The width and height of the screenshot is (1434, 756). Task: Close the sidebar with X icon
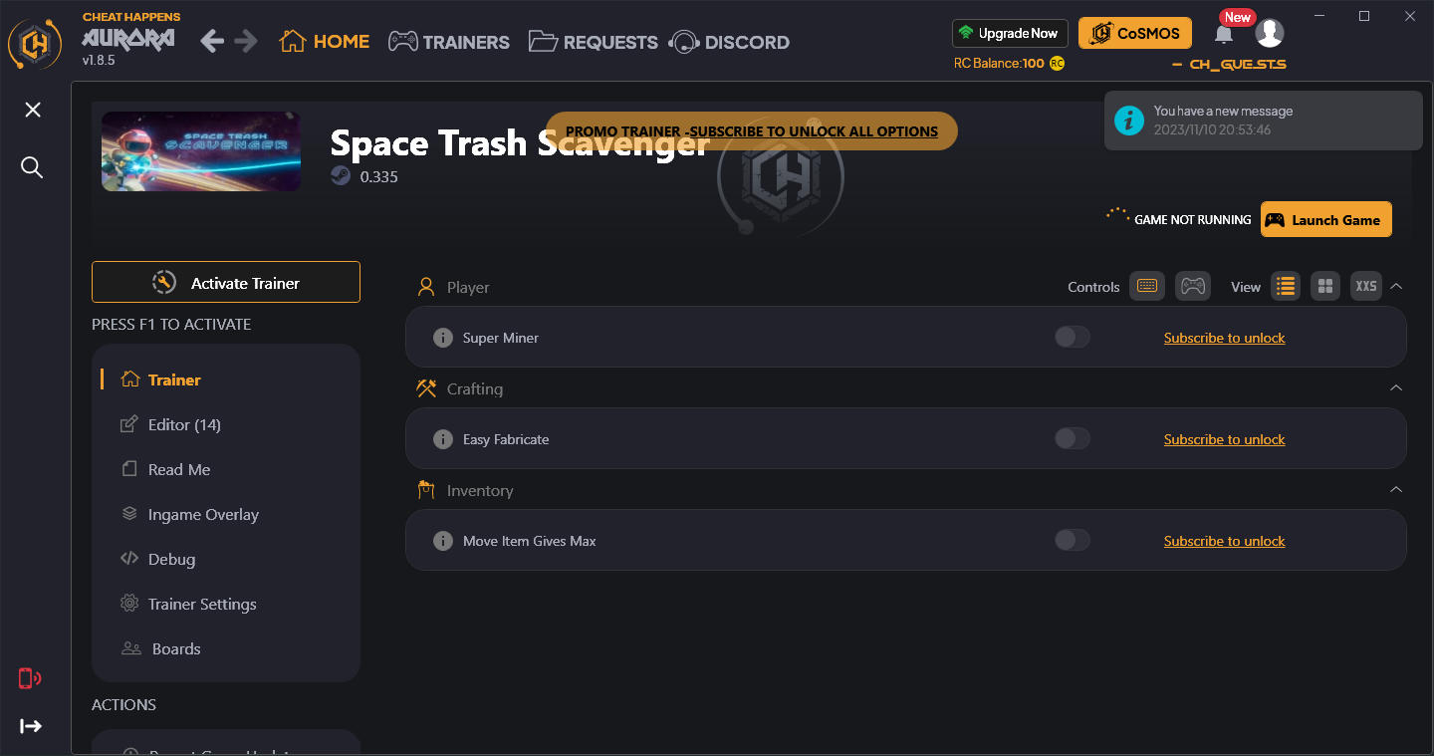(x=33, y=110)
